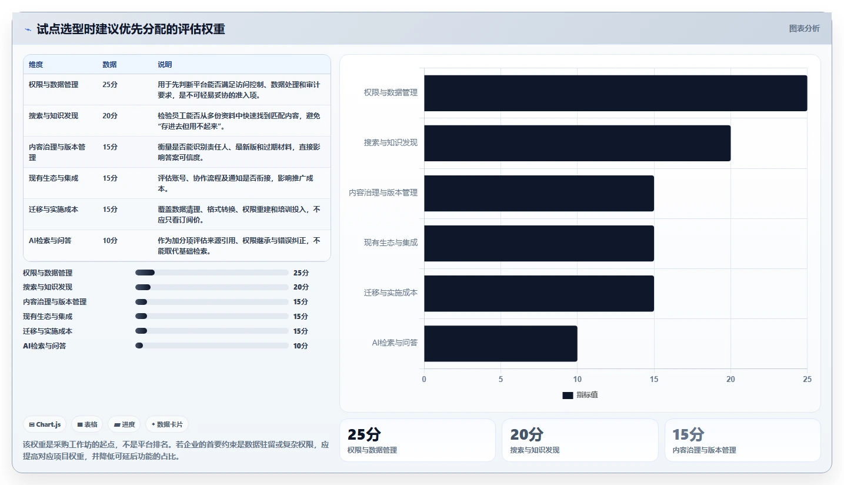The height and width of the screenshot is (485, 844).
Task: Click the 15分 内容治理与版本管理 data card
Action: [742, 440]
